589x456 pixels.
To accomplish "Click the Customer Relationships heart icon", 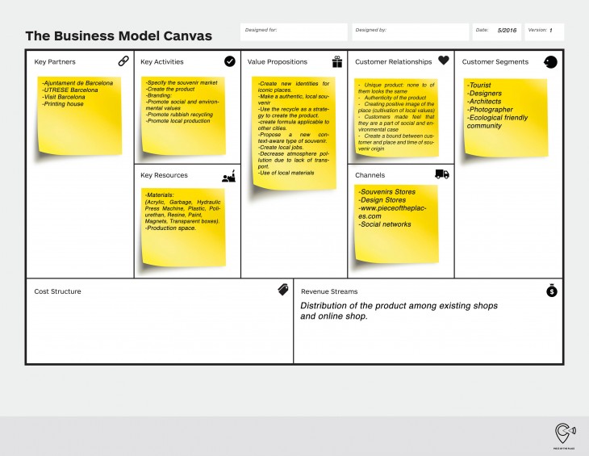I will pos(443,61).
